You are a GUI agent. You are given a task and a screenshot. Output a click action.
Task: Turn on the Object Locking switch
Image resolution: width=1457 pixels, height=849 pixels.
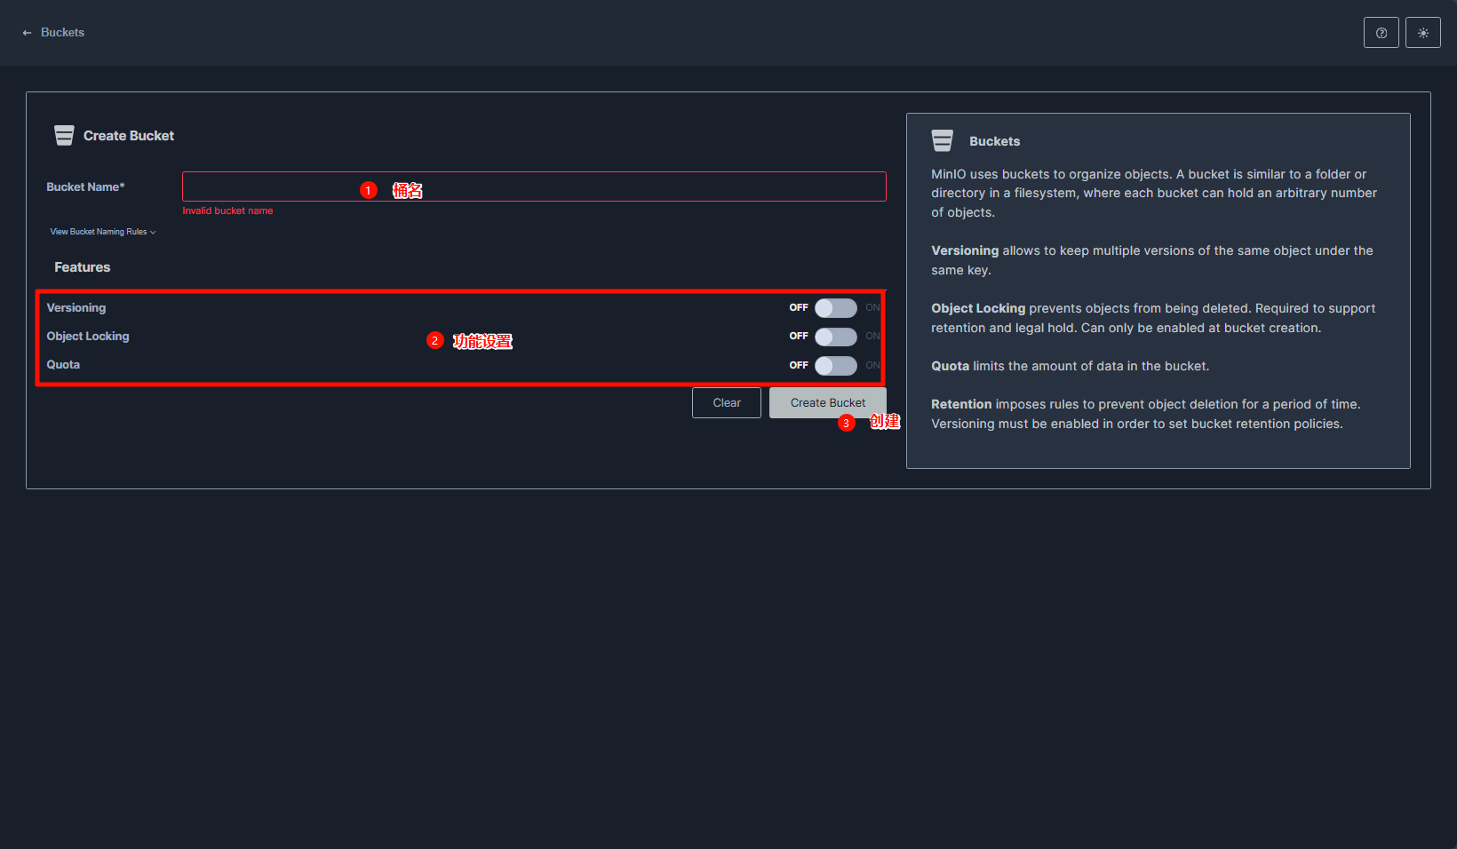point(835,337)
